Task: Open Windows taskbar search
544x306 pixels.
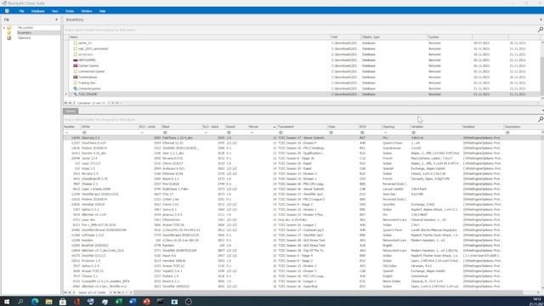Action: tap(20, 302)
